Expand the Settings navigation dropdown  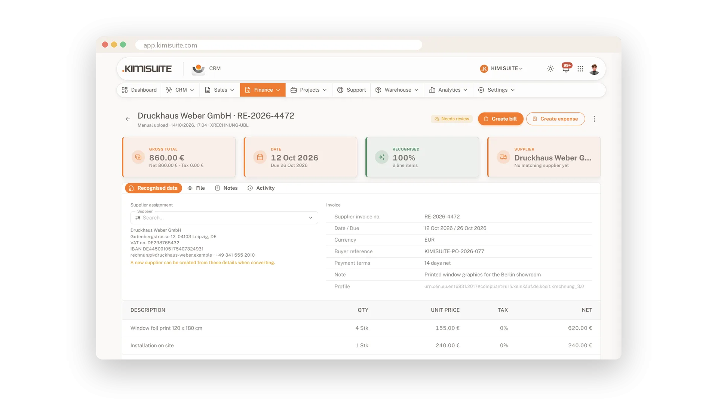coord(496,90)
